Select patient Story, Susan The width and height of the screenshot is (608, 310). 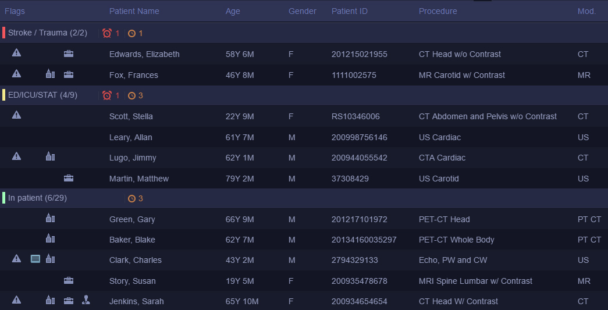pyautogui.click(x=133, y=282)
